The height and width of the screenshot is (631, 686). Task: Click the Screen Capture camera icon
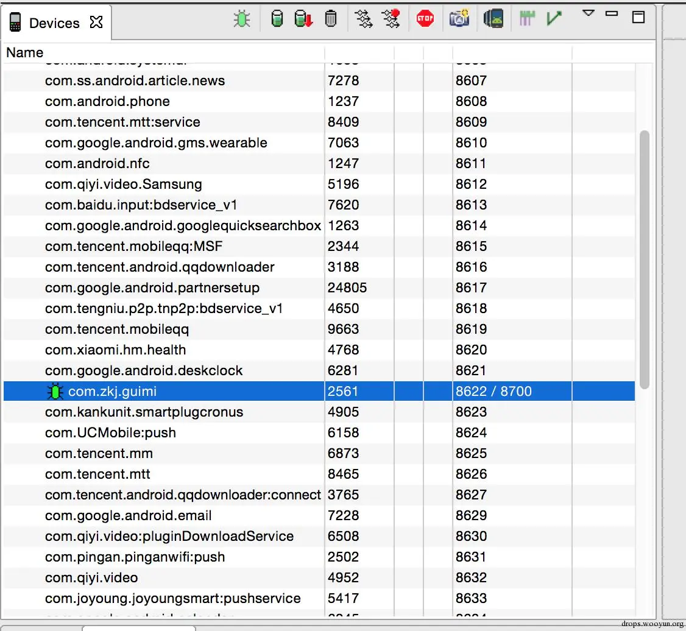459,18
